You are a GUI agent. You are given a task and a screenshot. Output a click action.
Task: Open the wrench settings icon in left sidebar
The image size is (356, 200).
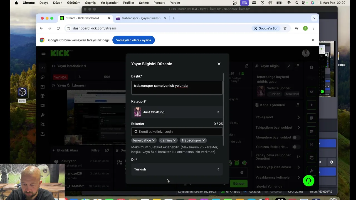tap(43, 115)
